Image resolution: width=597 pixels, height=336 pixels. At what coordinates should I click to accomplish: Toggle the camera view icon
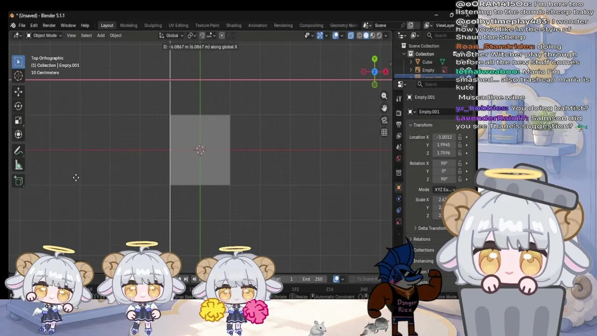(x=384, y=120)
